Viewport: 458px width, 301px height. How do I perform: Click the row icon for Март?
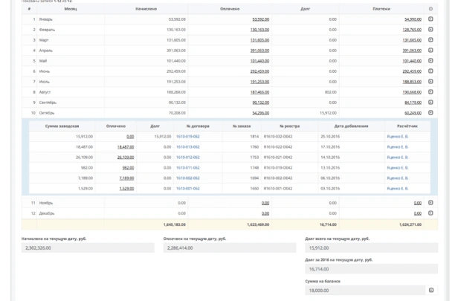point(430,40)
